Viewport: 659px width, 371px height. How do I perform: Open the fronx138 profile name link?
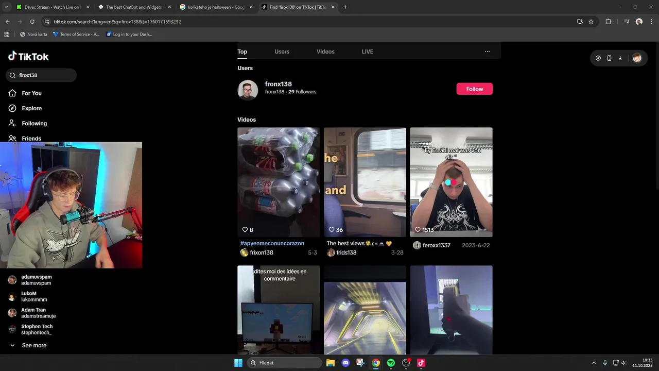279,84
